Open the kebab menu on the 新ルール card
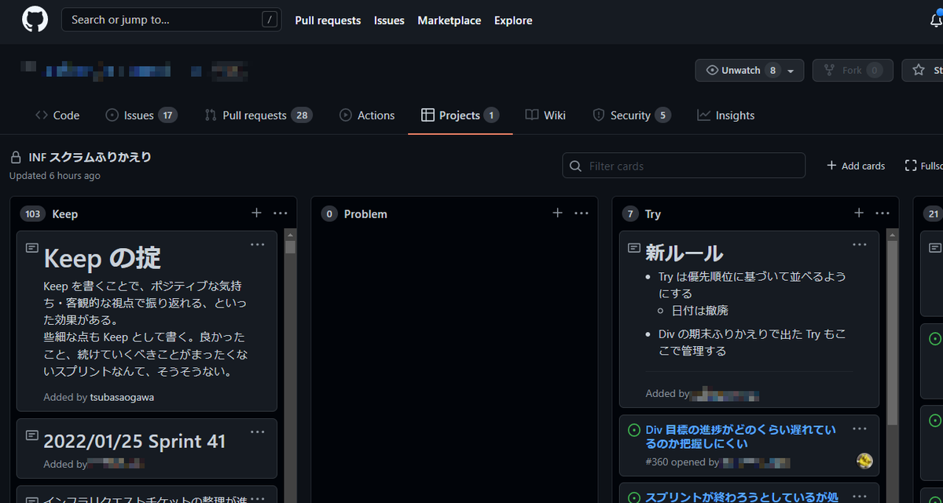 pos(859,244)
